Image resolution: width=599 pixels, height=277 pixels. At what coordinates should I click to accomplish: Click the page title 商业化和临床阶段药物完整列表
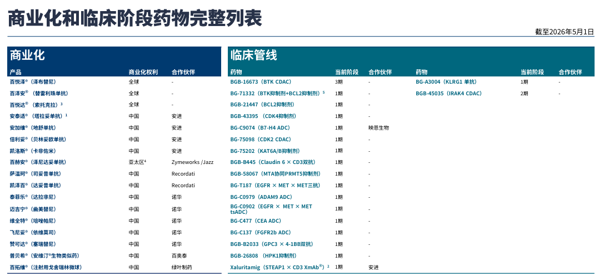pos(135,18)
